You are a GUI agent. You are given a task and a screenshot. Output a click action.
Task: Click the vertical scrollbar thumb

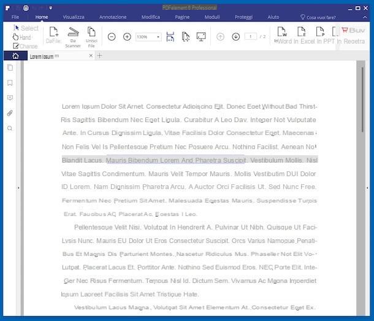click(x=363, y=99)
